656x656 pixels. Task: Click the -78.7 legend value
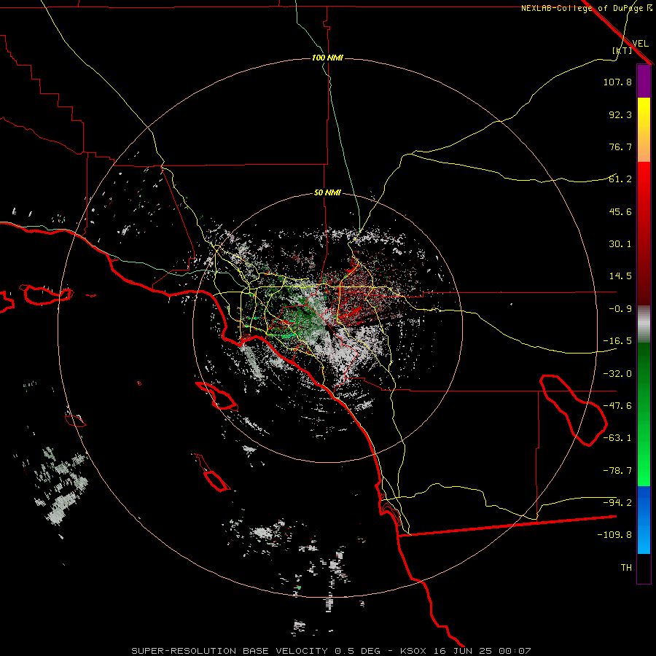pyautogui.click(x=617, y=471)
